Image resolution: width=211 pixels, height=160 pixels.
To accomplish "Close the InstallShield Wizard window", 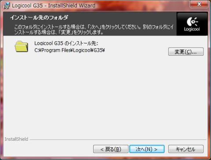I will click(199, 4).
